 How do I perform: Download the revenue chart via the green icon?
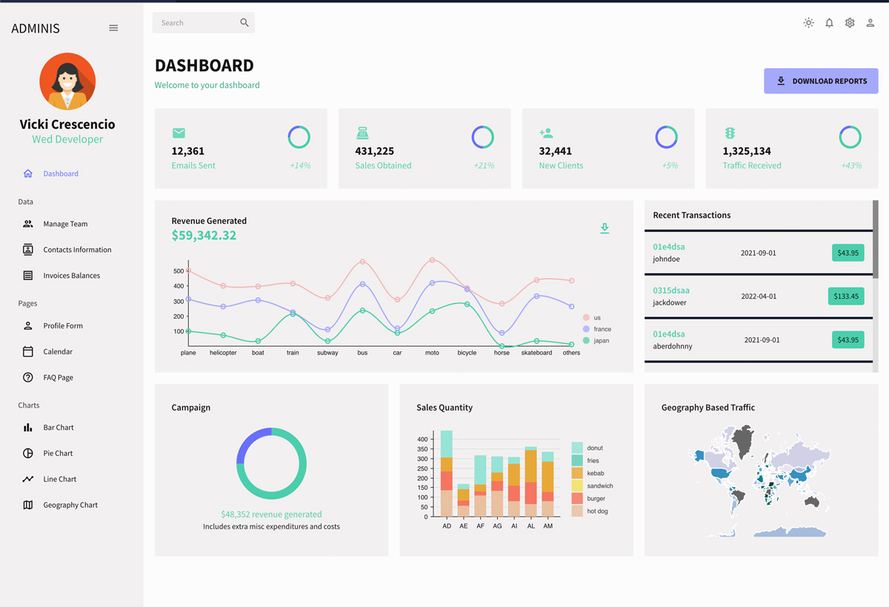(605, 228)
